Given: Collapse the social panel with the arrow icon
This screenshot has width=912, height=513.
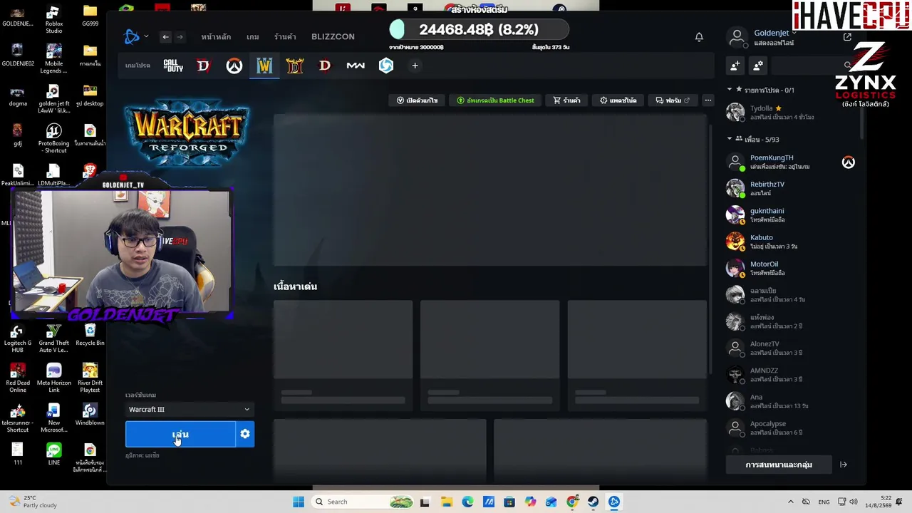Looking at the screenshot, I should coord(844,465).
